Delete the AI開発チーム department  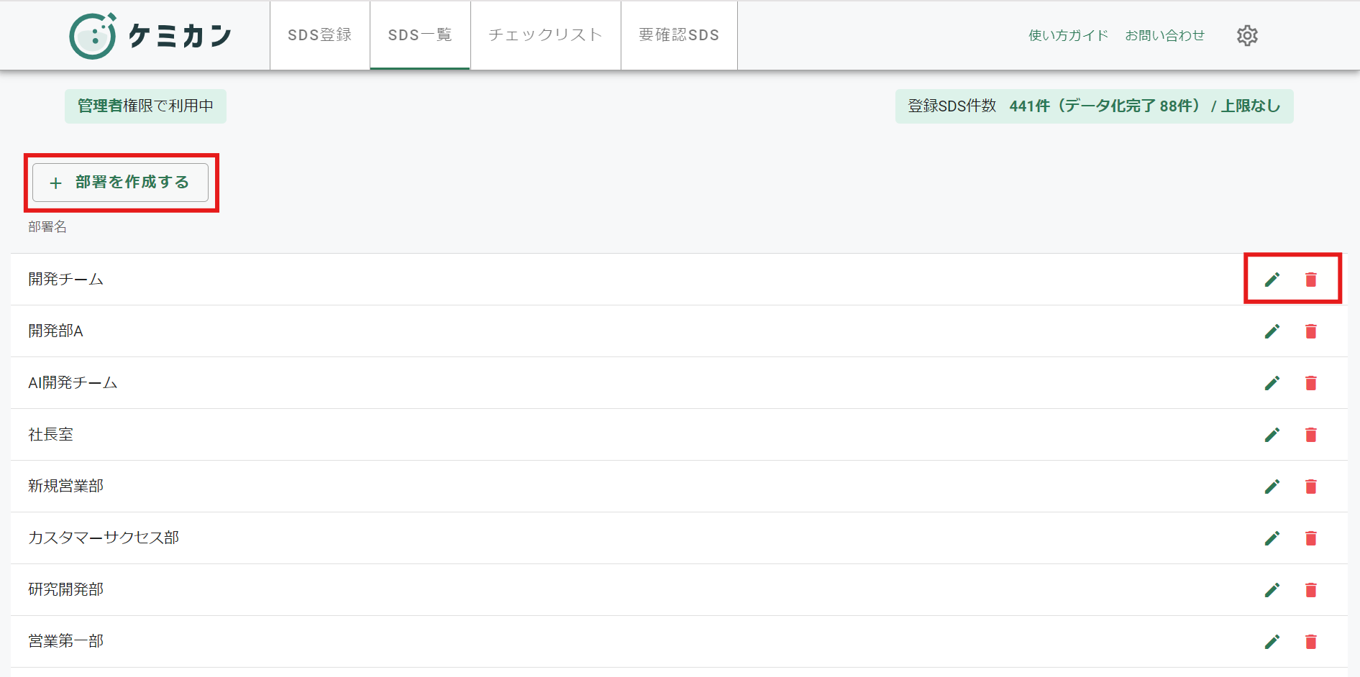point(1311,383)
